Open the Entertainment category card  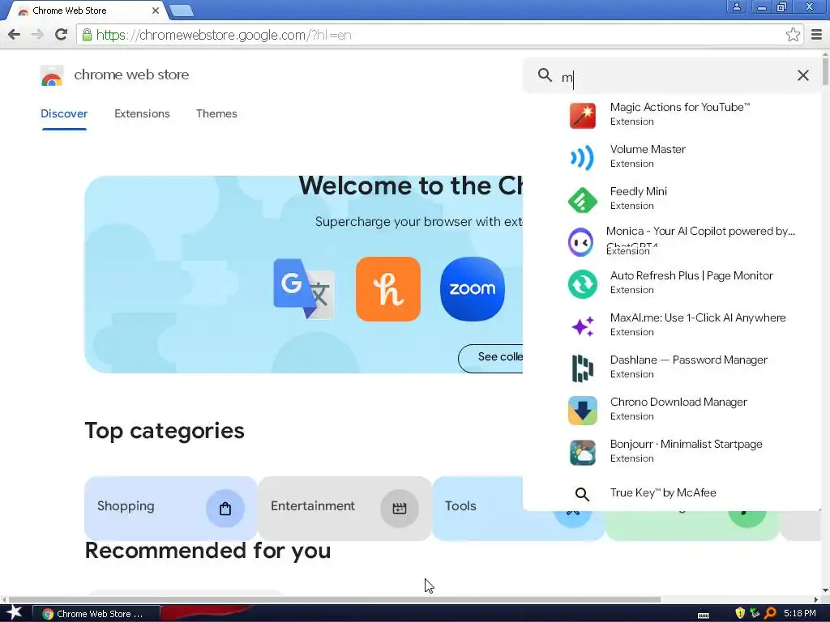click(x=344, y=508)
